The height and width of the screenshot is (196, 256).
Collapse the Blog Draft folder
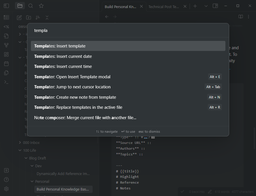[26, 158]
